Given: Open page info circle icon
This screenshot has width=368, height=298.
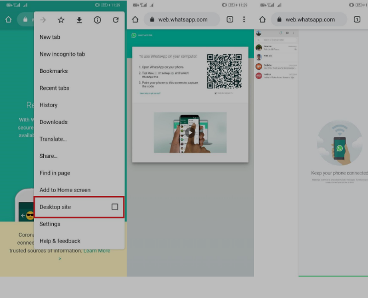Looking at the screenshot, I should coord(98,20).
